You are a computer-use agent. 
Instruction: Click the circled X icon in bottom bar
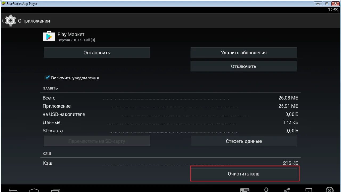330,190
